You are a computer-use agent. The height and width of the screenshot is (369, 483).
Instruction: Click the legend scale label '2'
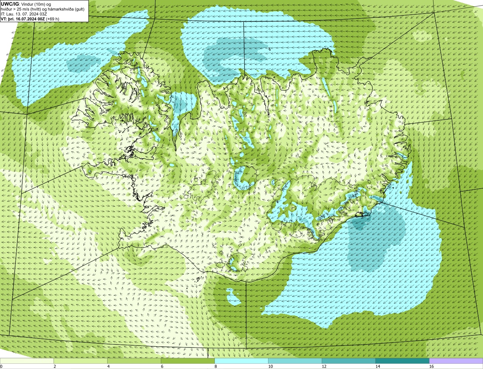[55, 366]
